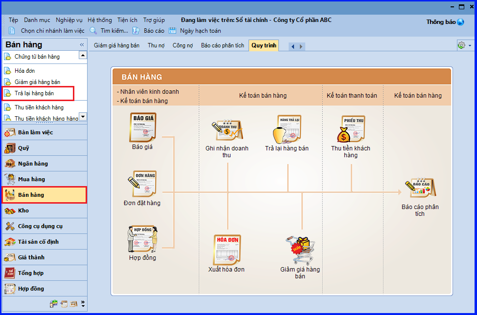The image size is (477, 315).
Task: Open Ghi nhận doanh thu icon
Action: pos(227,130)
